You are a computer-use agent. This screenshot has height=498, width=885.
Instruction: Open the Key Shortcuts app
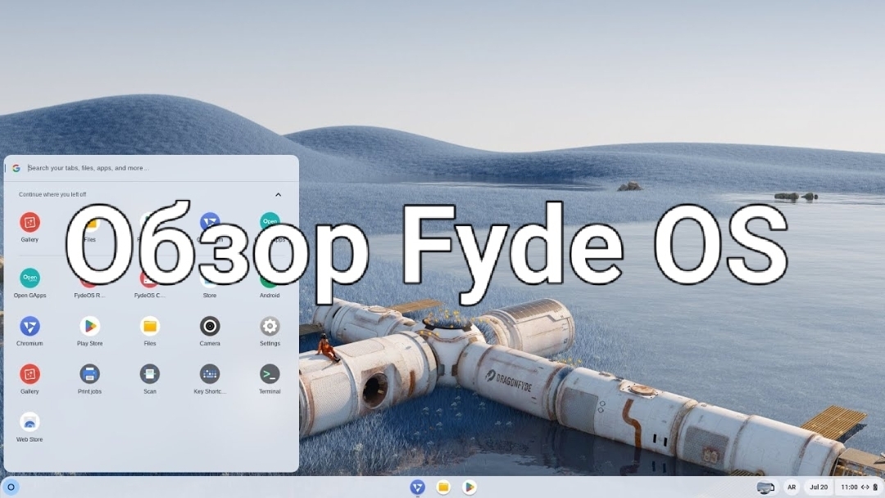210,379
